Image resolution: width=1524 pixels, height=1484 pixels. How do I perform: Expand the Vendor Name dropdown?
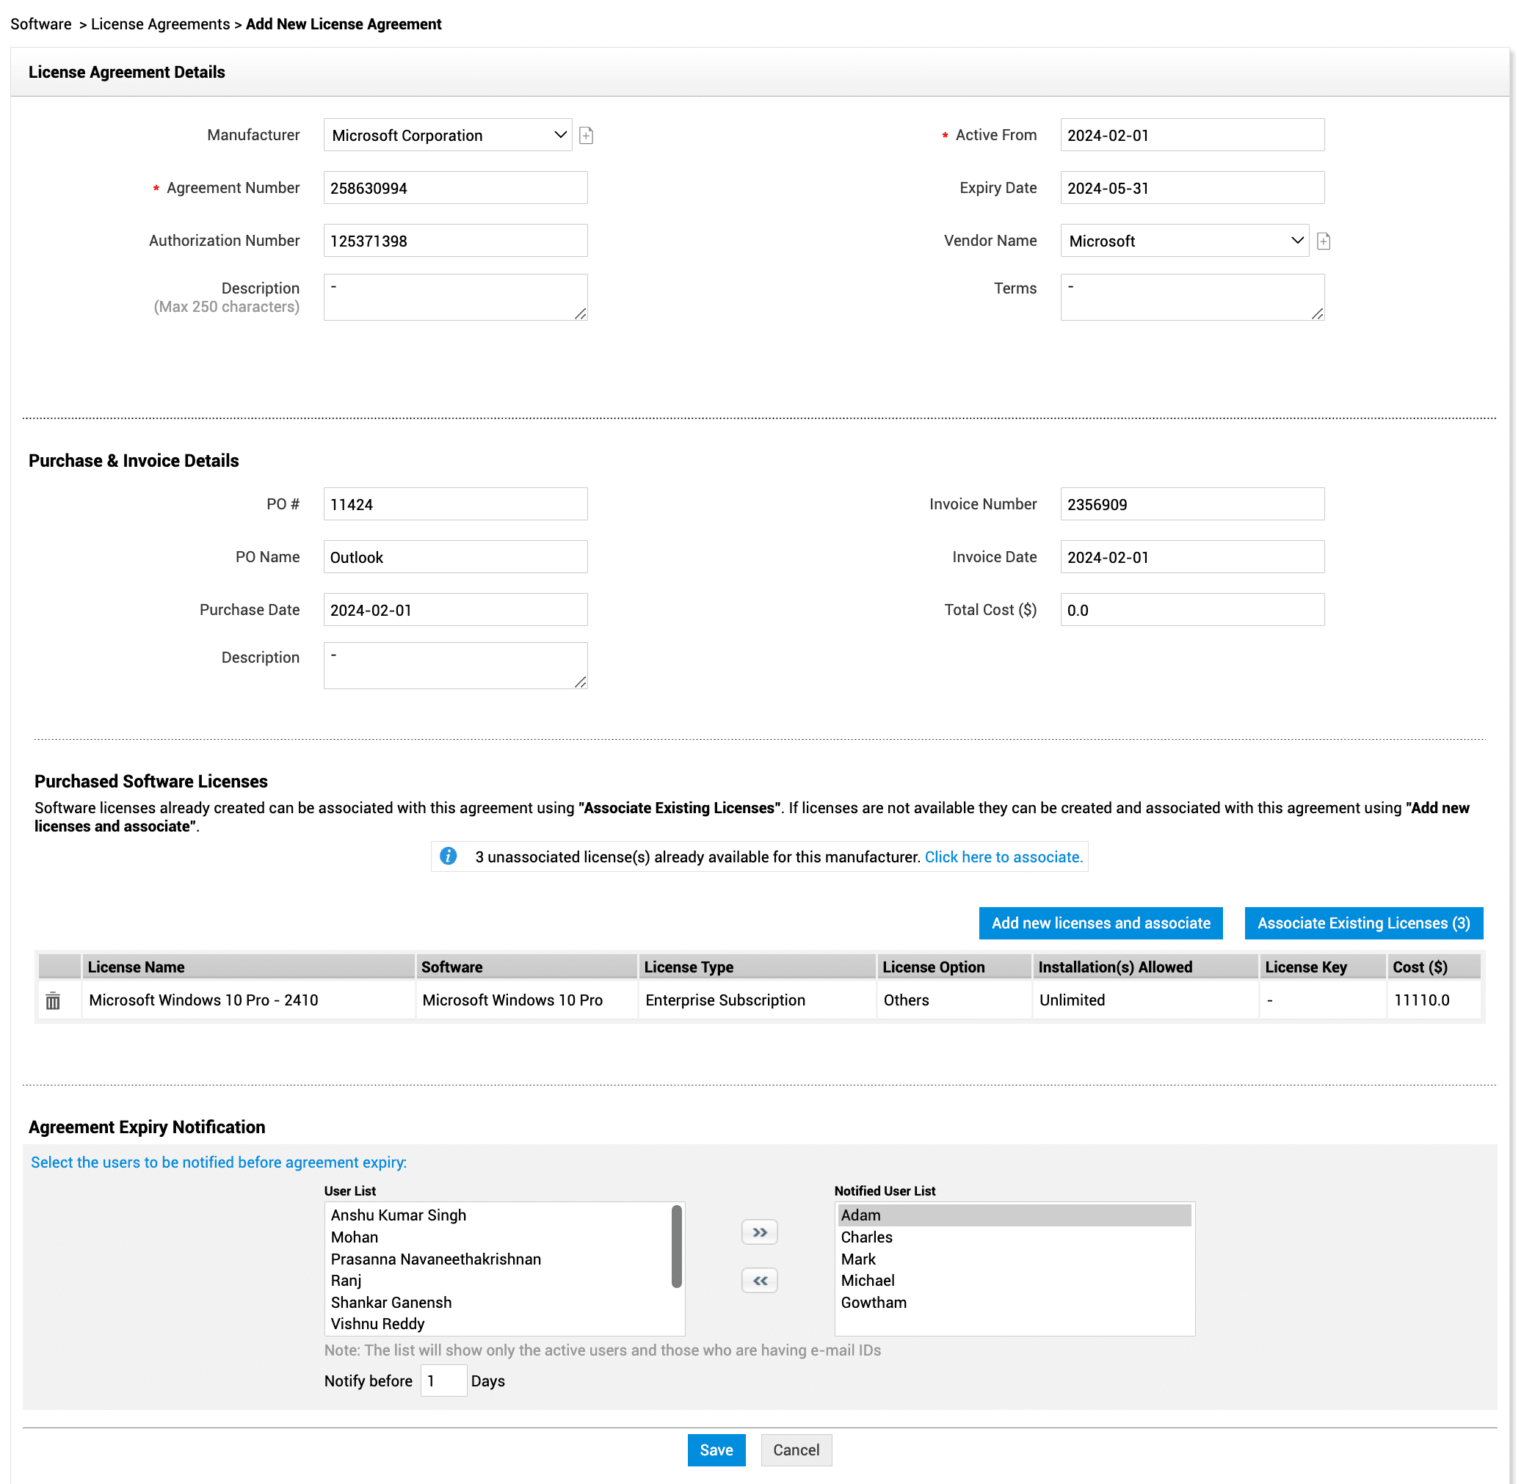[x=1184, y=241]
